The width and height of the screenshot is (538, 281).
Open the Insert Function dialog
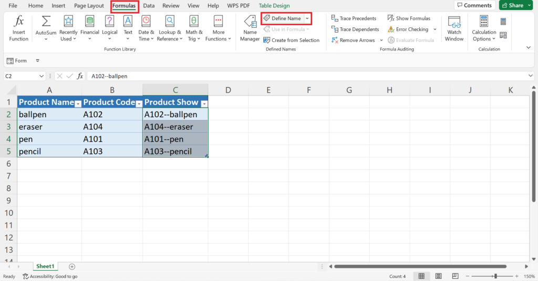pos(18,28)
